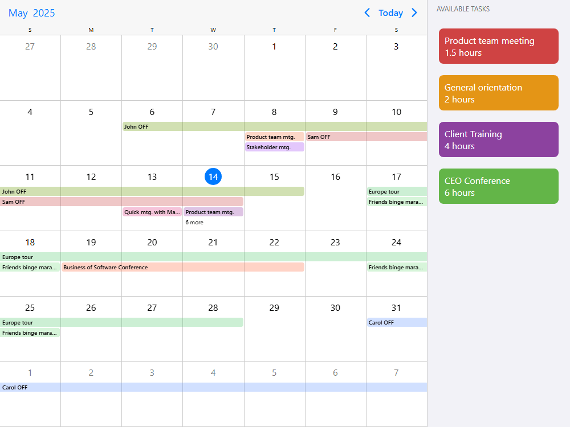This screenshot has height=427, width=570.
Task: Open Europe tour event on May 17
Action: tap(397, 191)
